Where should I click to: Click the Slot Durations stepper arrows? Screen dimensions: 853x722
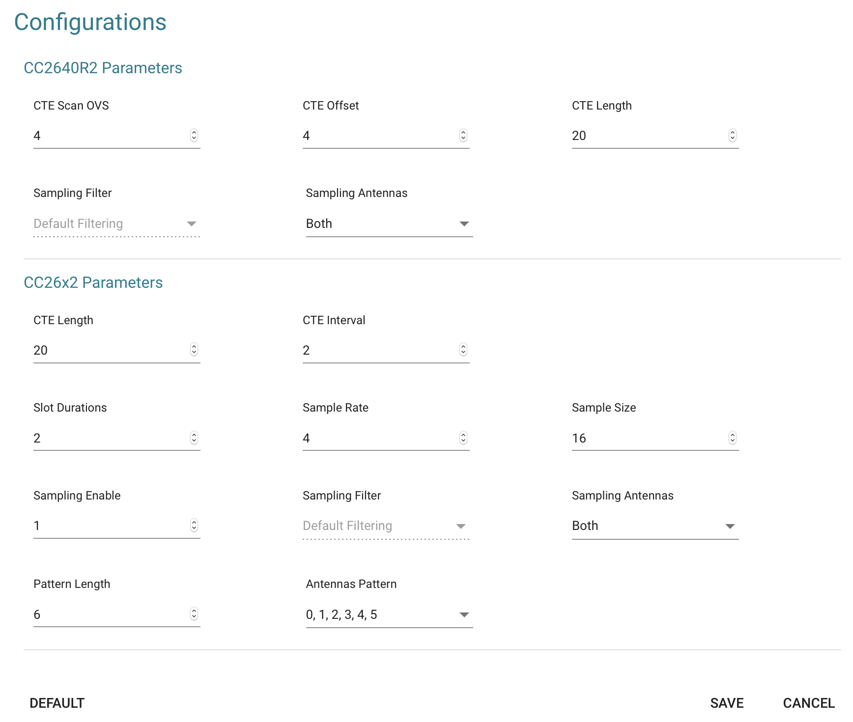194,438
